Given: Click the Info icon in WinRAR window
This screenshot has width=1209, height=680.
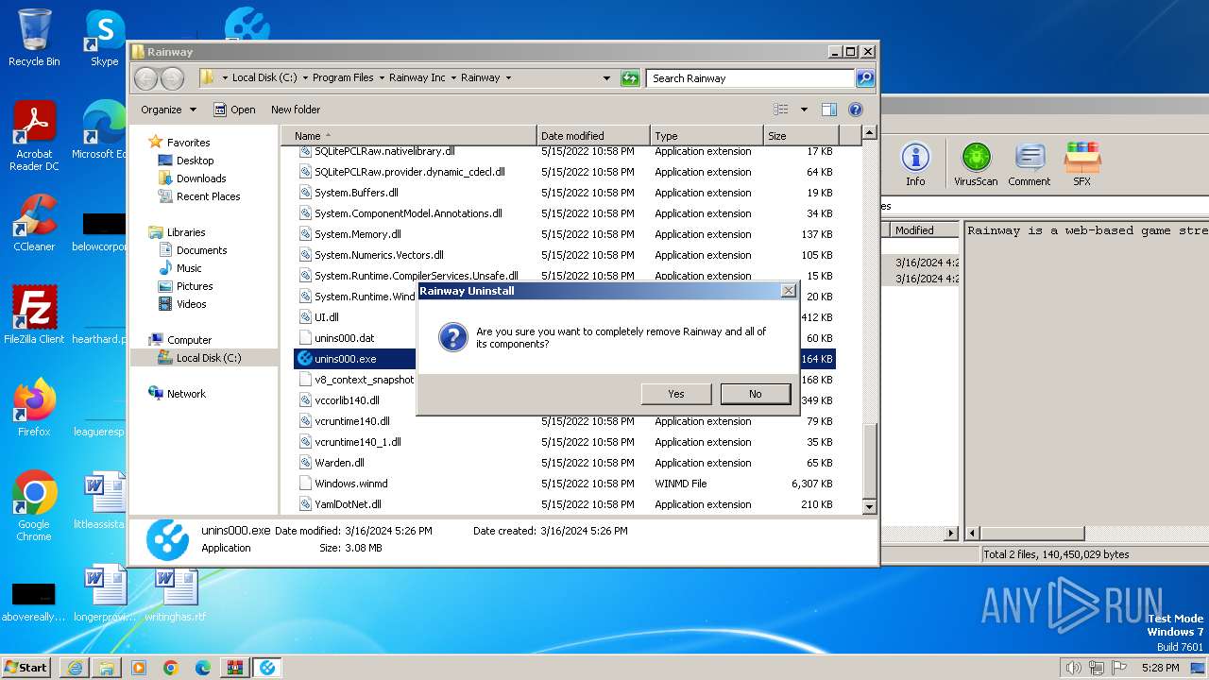Looking at the screenshot, I should (915, 164).
